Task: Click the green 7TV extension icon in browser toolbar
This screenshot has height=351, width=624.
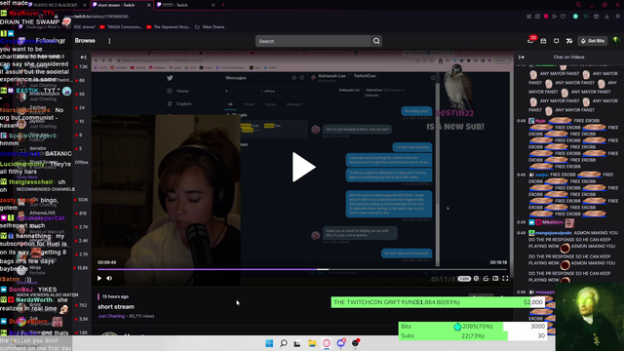Action: 586,17
